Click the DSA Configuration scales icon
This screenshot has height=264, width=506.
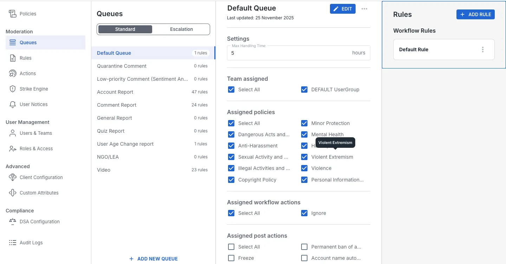pyautogui.click(x=13, y=222)
